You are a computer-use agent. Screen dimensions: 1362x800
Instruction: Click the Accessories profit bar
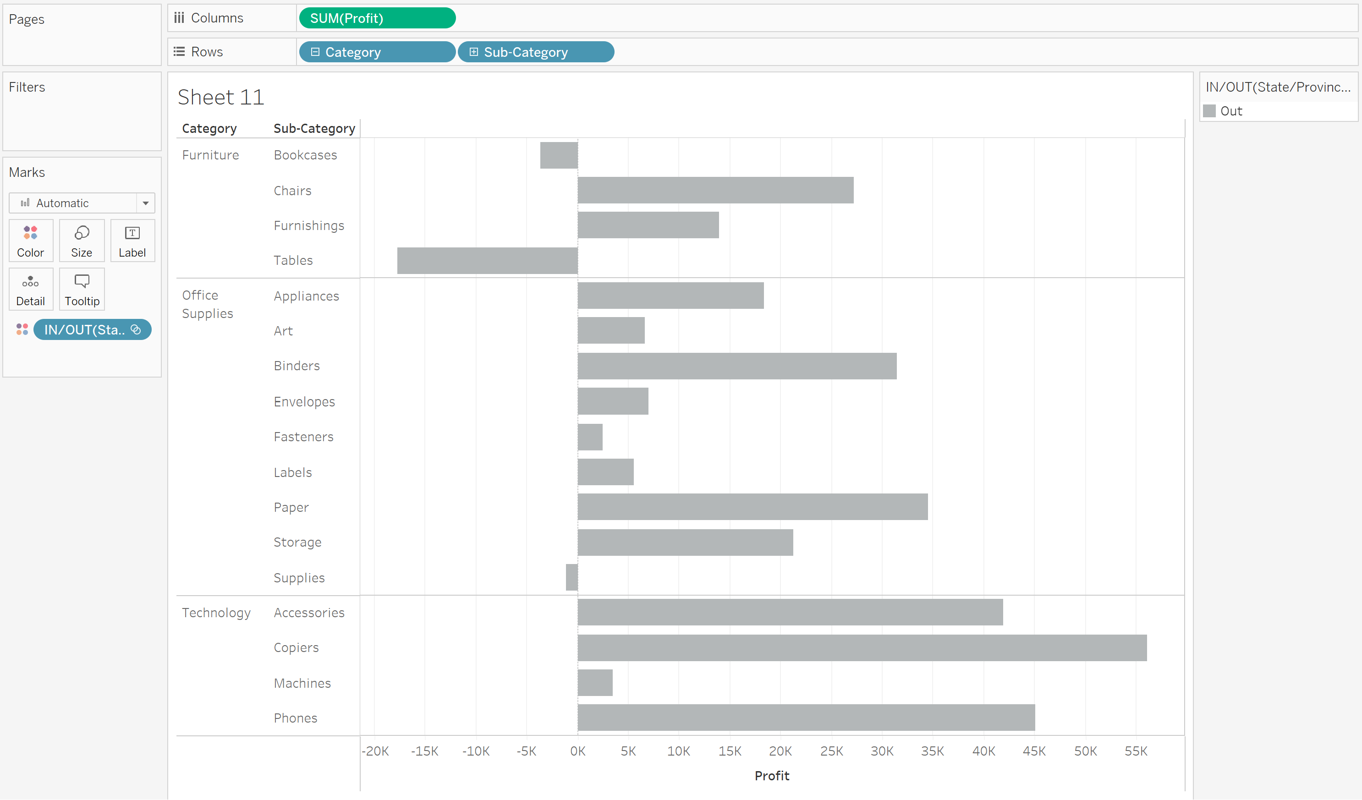790,613
